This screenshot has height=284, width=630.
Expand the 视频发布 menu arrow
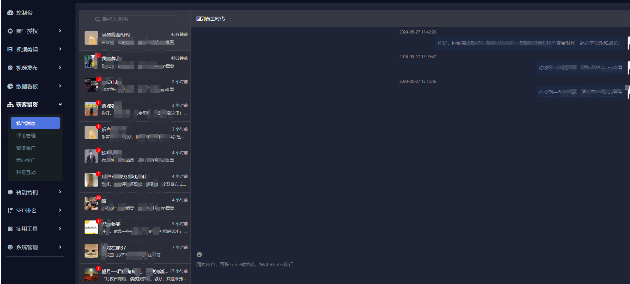point(60,68)
